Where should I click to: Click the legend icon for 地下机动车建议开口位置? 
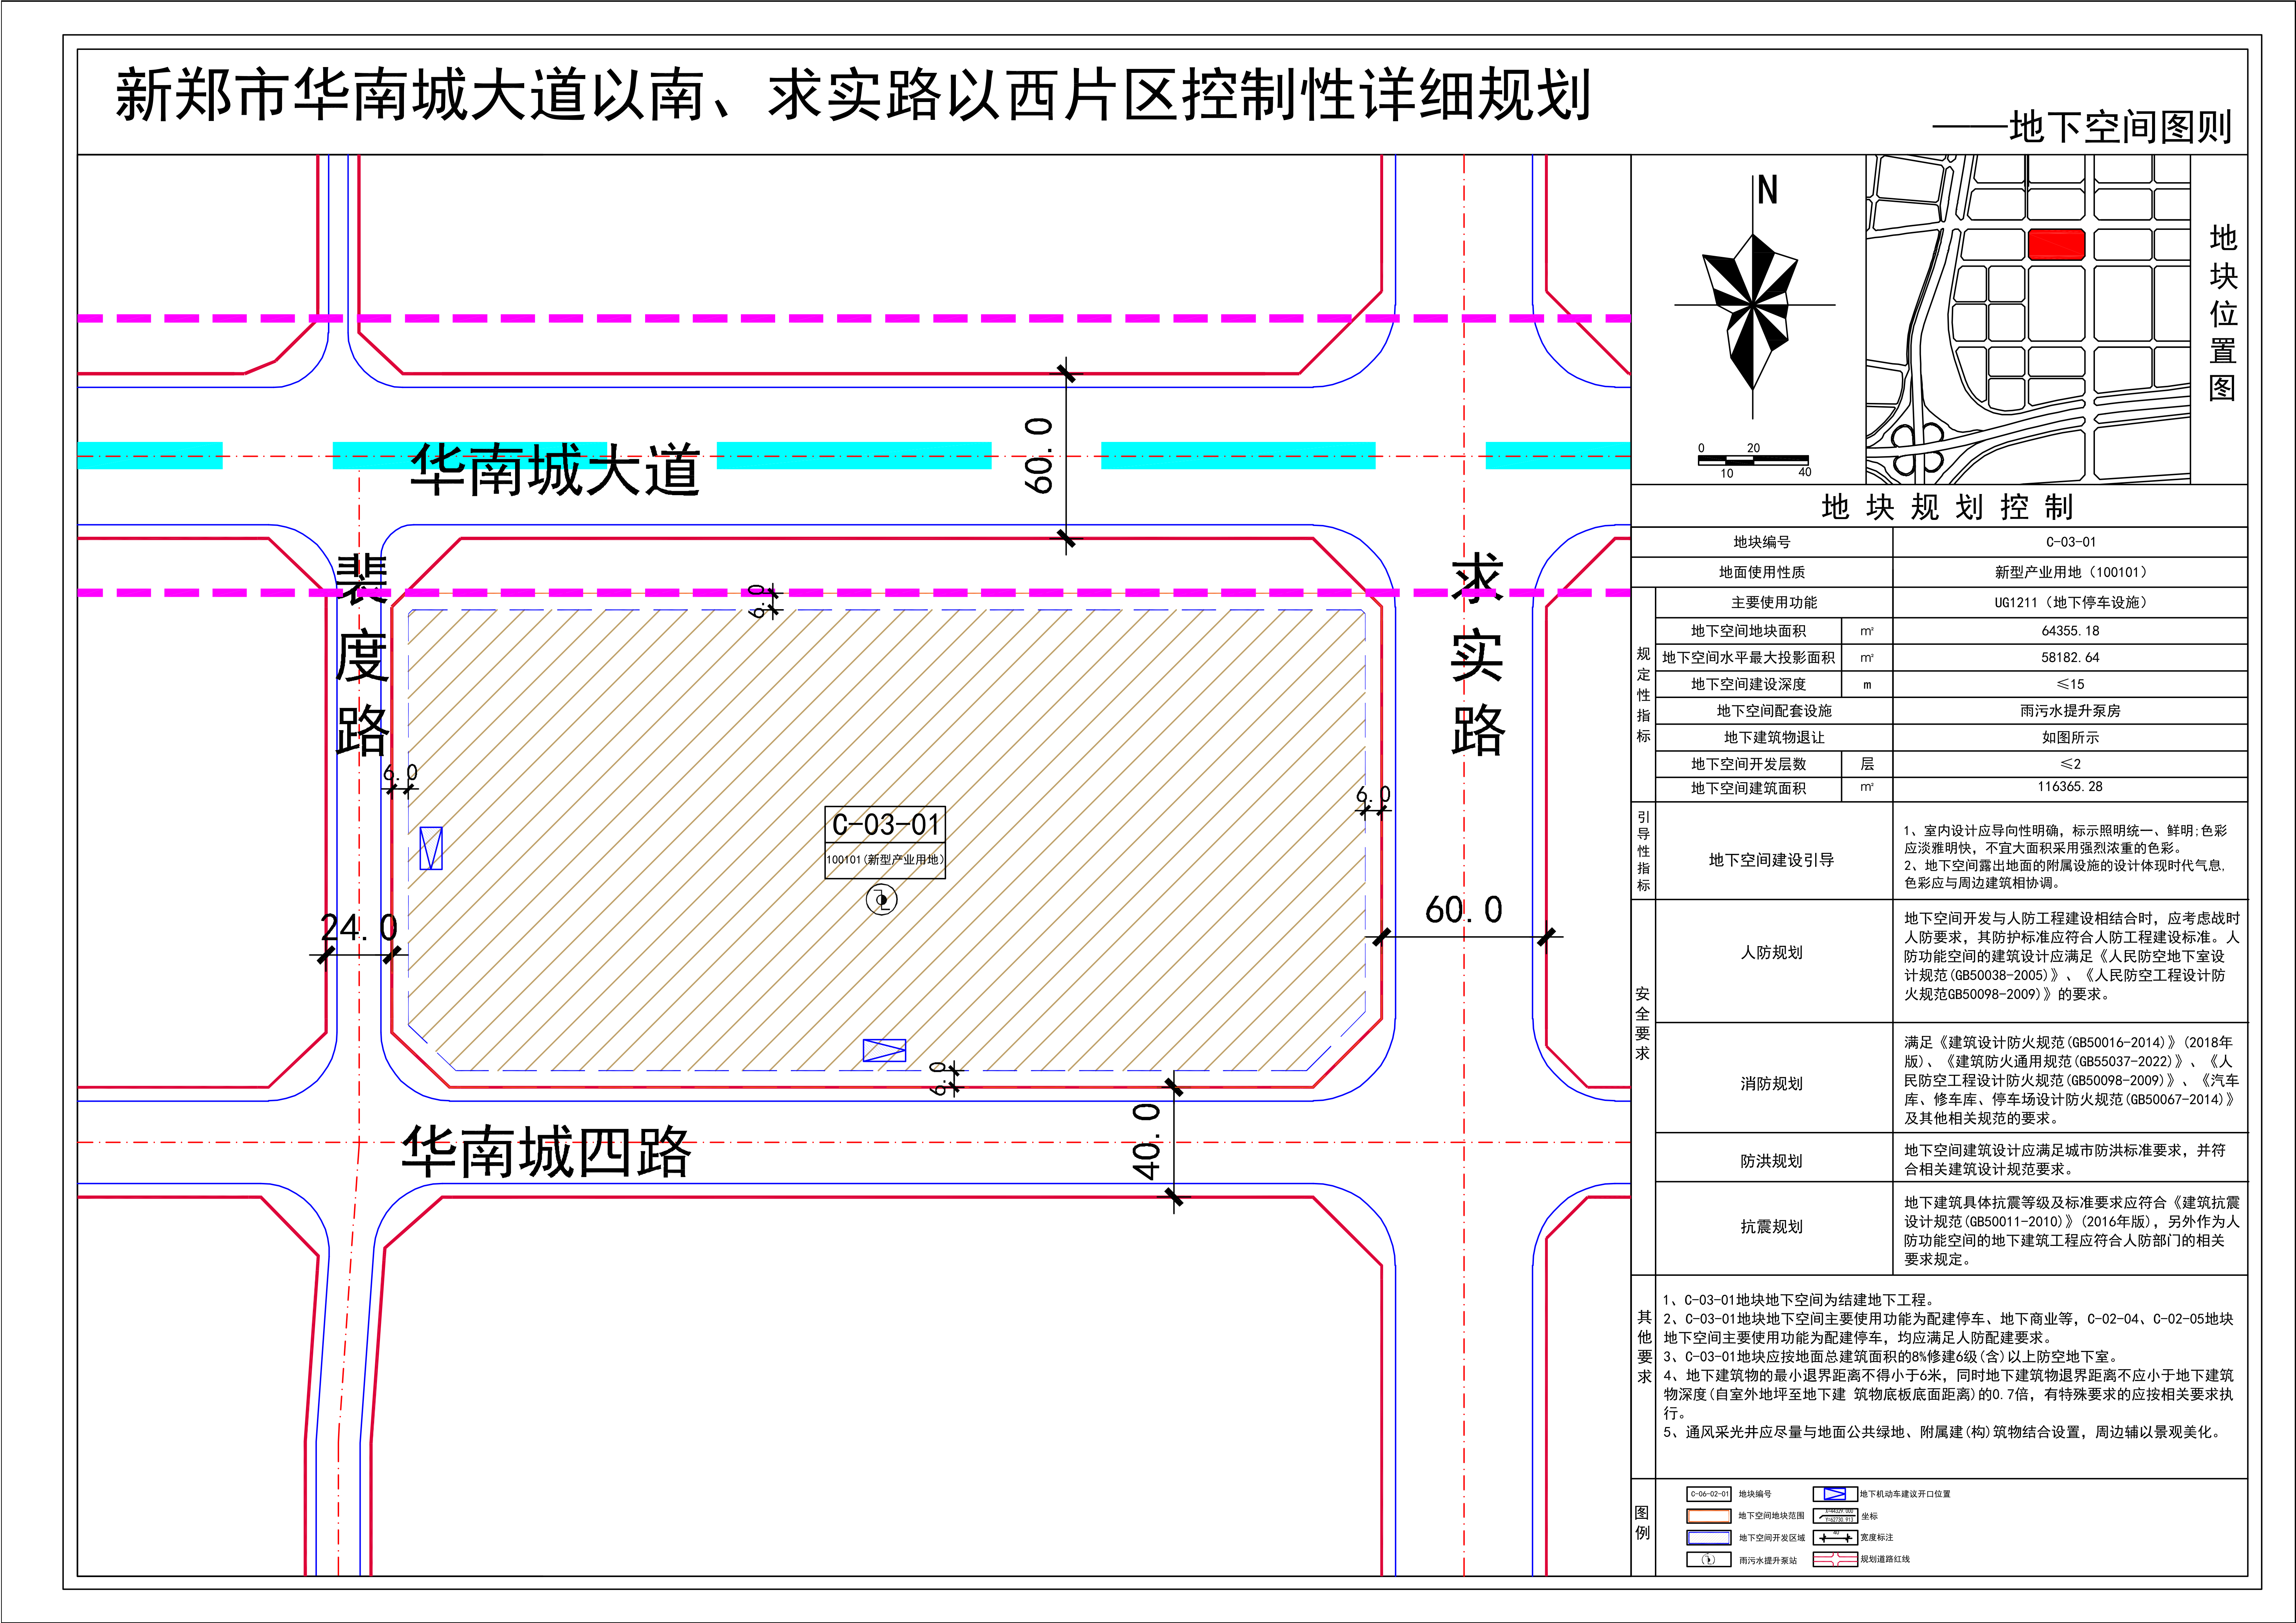point(1835,1494)
